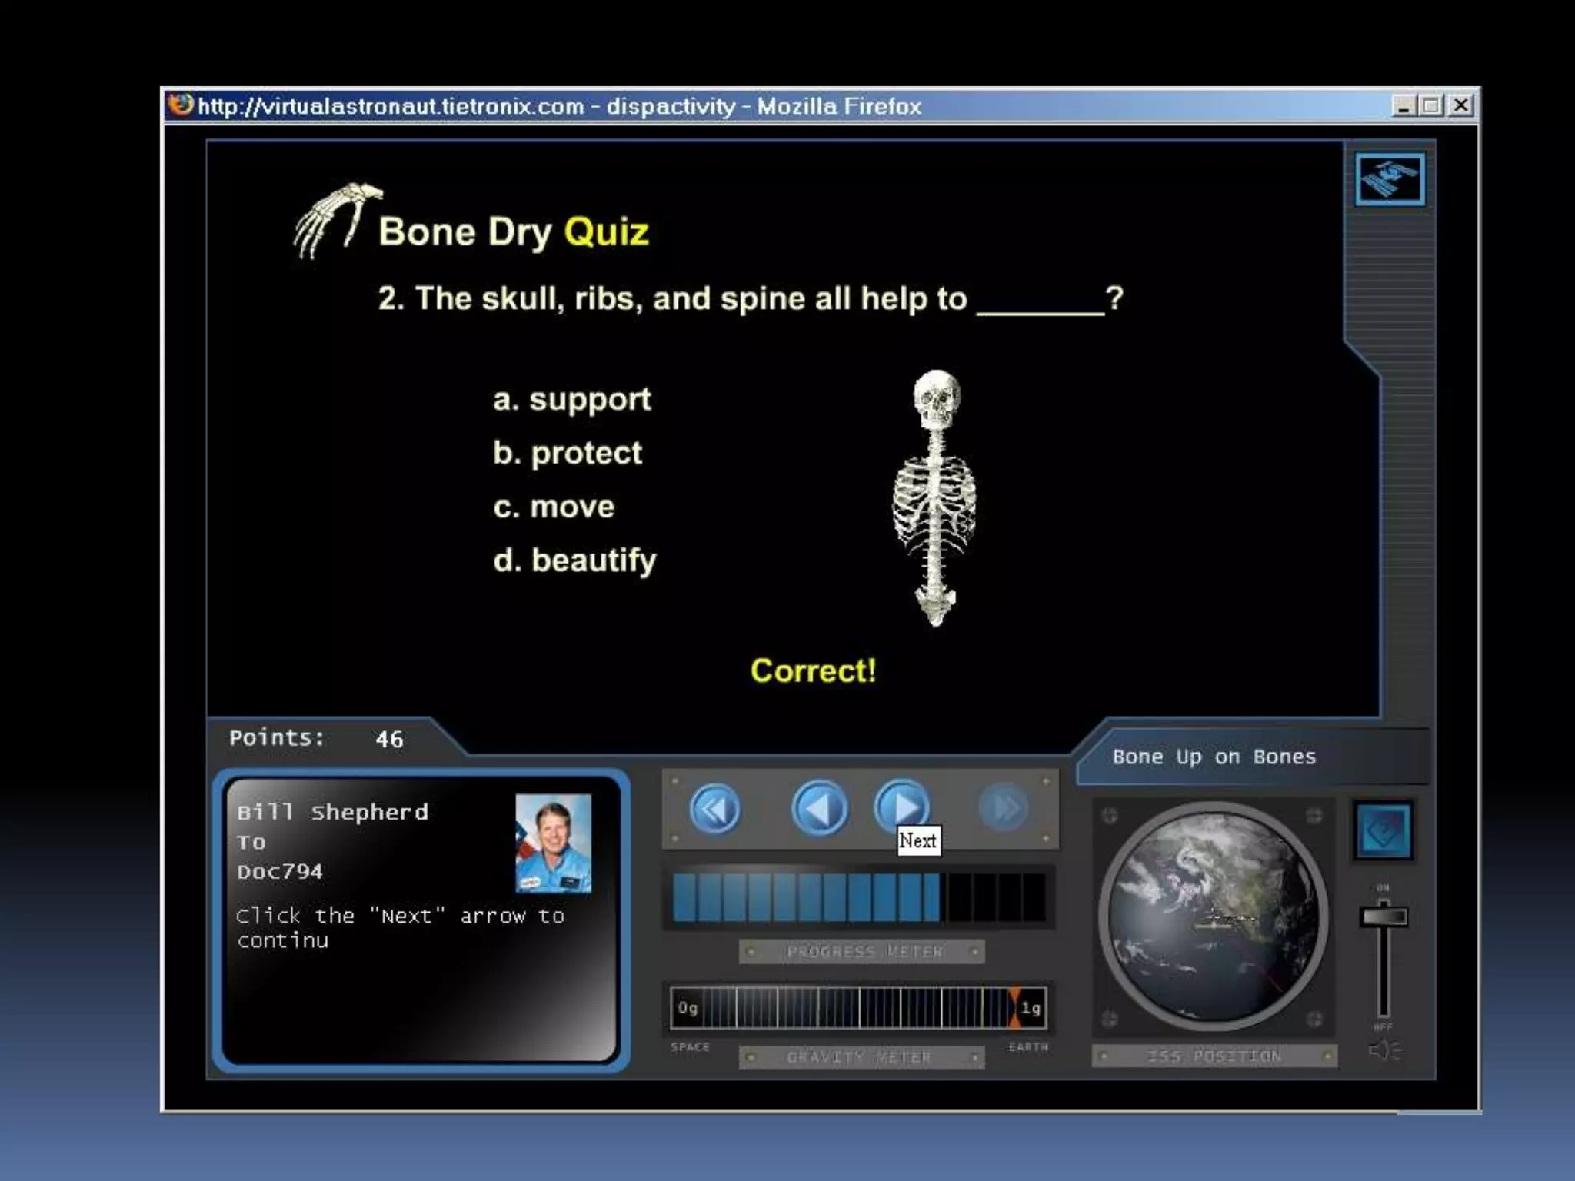Click the volume slider handle
This screenshot has width=1575, height=1181.
tap(1384, 917)
